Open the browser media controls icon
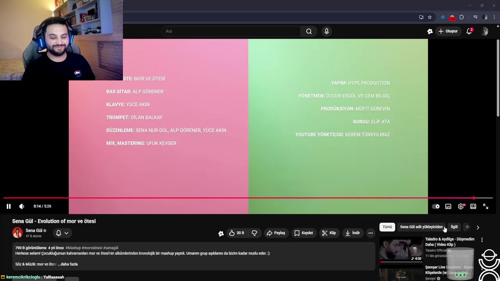The width and height of the screenshot is (500, 281). [x=475, y=17]
